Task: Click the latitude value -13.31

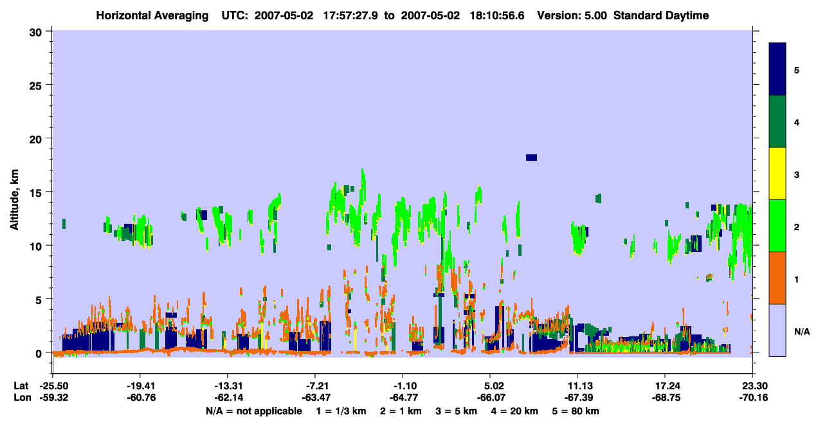Action: tap(228, 386)
